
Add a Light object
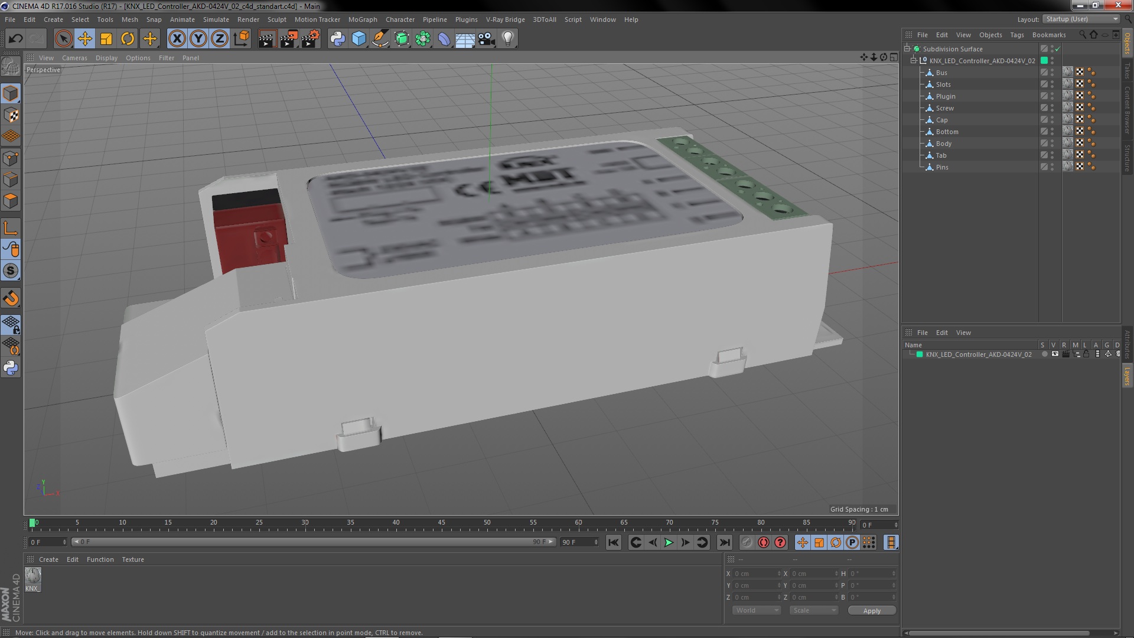[508, 39]
